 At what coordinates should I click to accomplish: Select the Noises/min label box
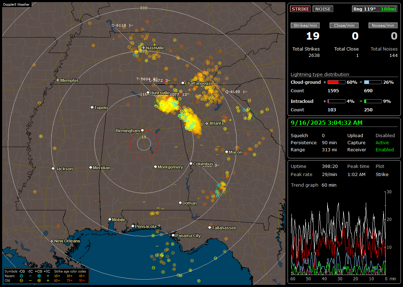coord(383,25)
